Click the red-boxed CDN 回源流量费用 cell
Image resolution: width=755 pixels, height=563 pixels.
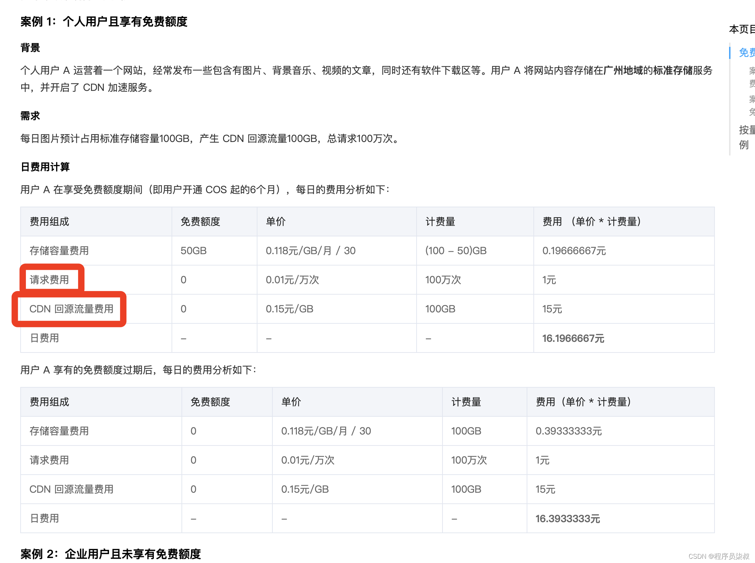(71, 309)
